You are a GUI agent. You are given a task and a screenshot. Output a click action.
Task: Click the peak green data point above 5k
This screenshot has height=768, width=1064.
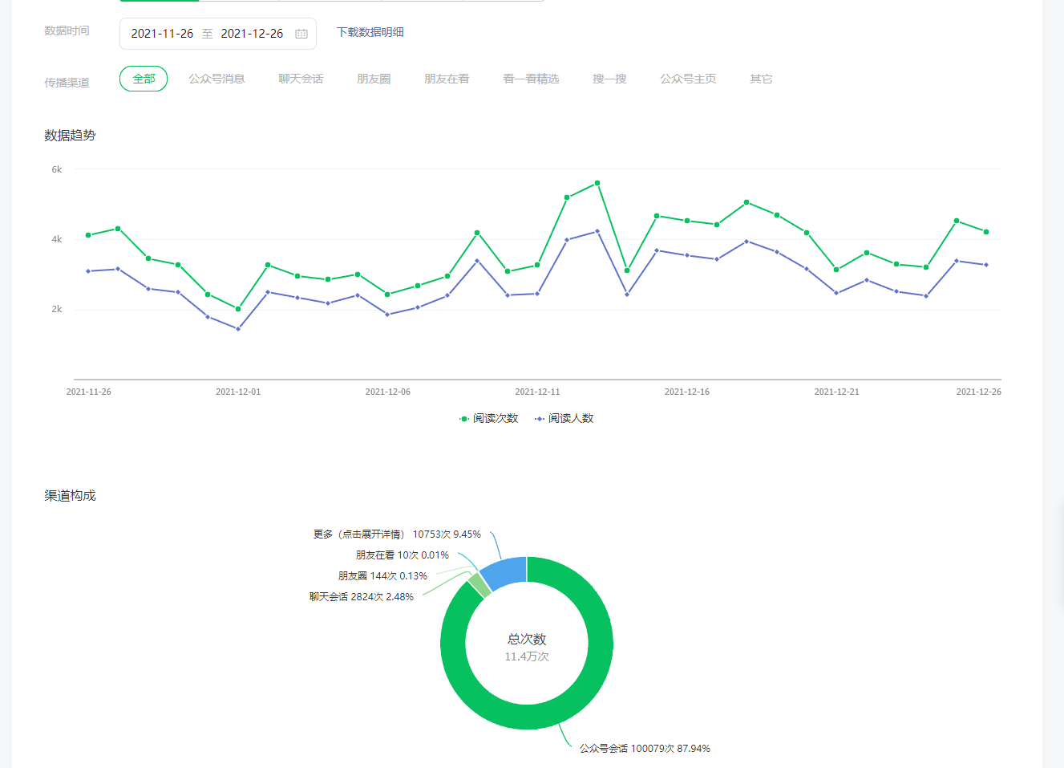pos(597,183)
